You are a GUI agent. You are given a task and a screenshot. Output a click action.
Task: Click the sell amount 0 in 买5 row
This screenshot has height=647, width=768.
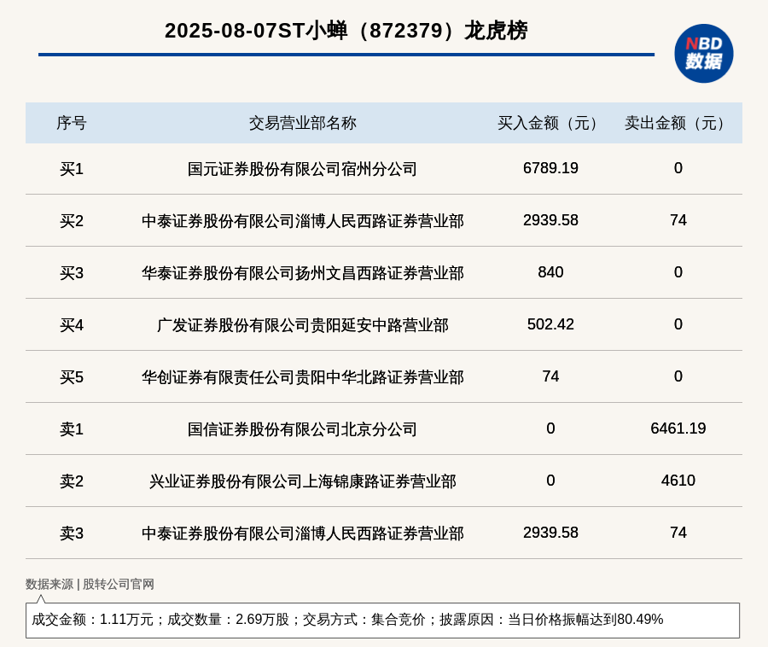point(678,376)
